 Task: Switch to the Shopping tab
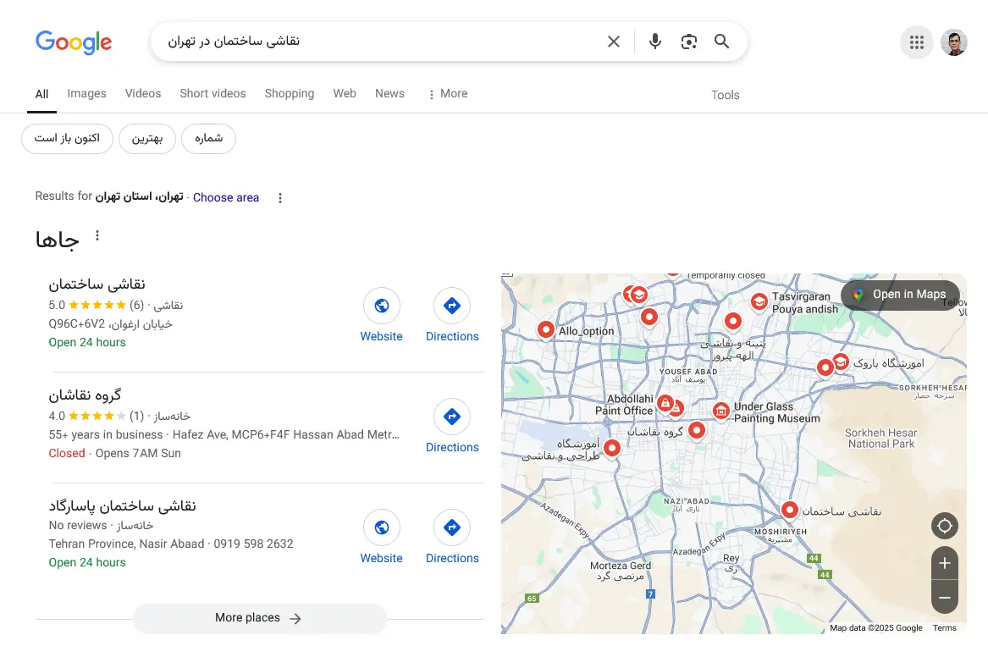point(290,94)
